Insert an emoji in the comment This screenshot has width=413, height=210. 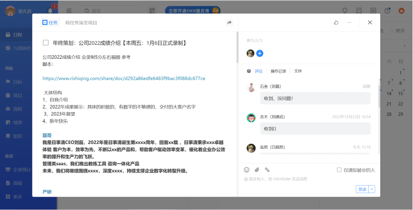pyautogui.click(x=246, y=170)
